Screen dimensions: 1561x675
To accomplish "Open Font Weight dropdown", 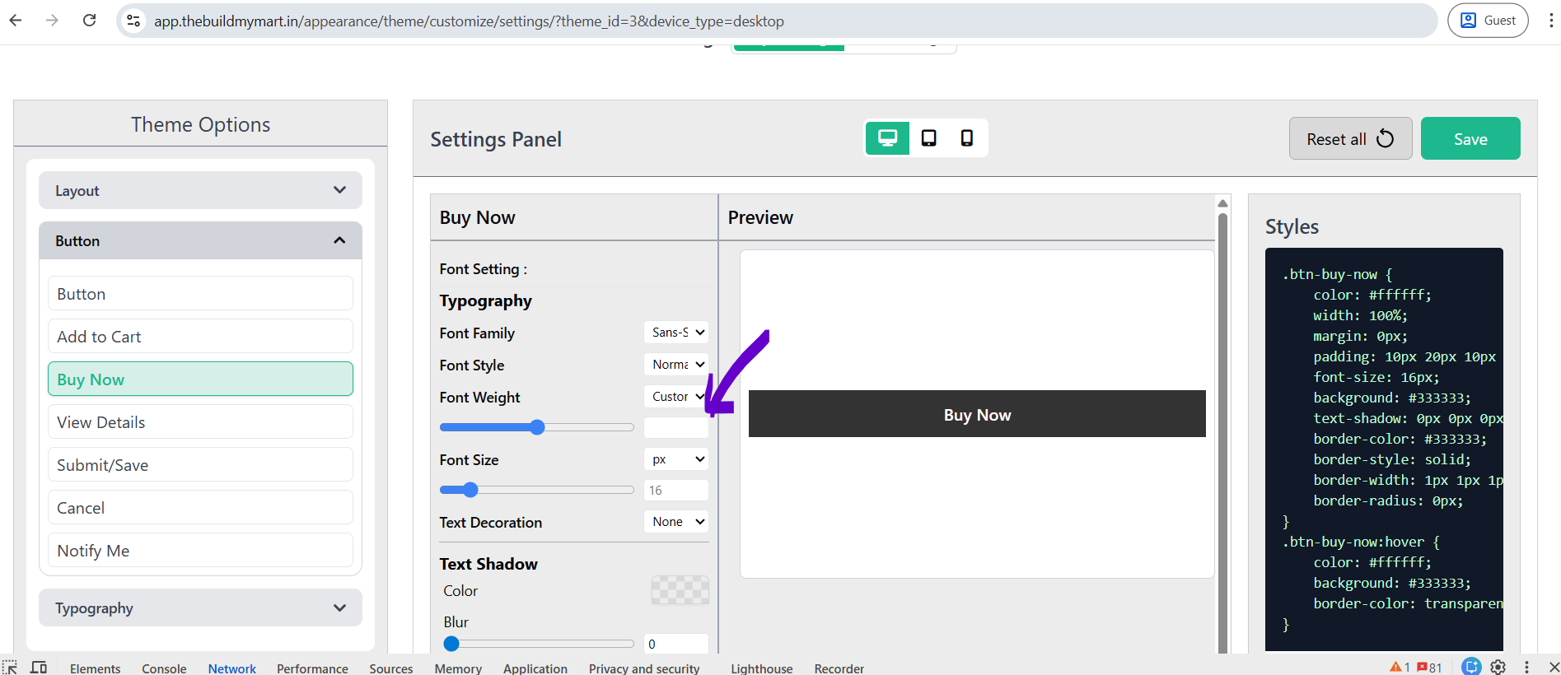I will [676, 396].
